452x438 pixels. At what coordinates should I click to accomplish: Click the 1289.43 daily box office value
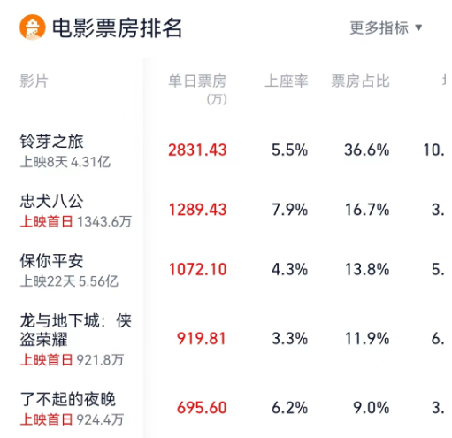coord(197,210)
